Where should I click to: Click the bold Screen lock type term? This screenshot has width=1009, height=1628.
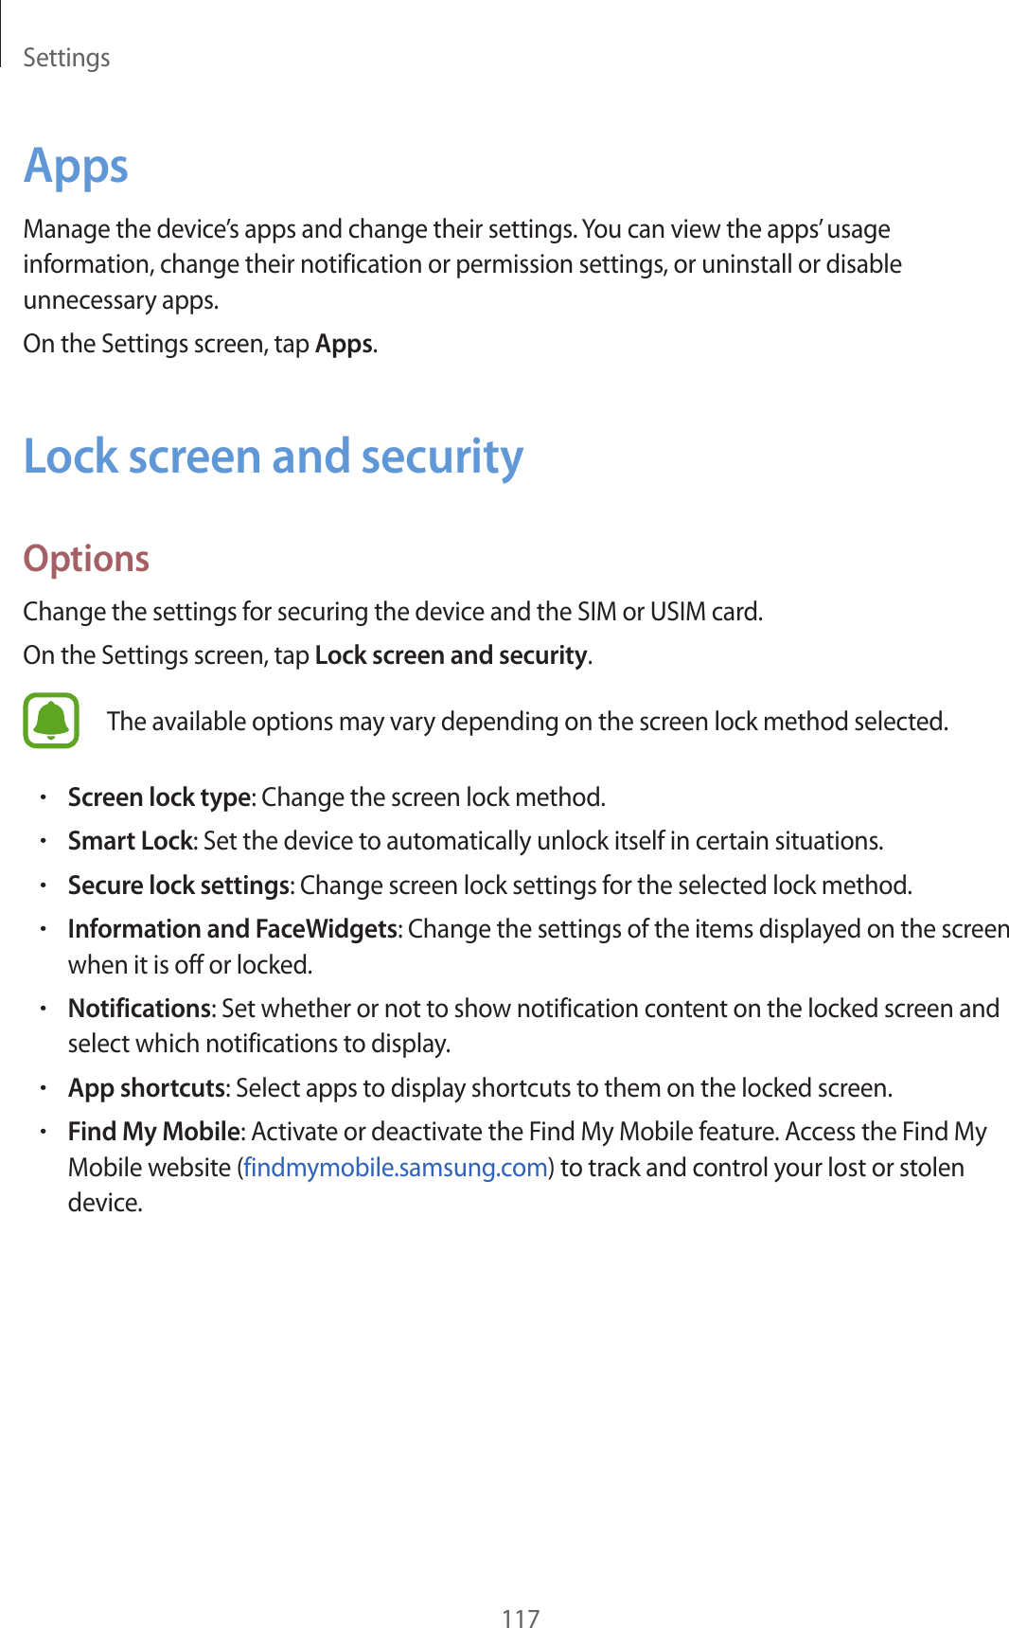pos(159,797)
